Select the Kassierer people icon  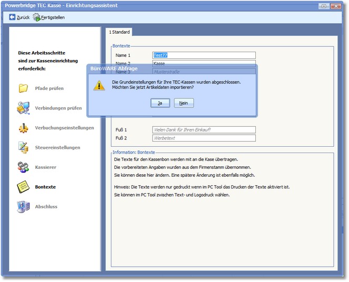click(x=23, y=167)
